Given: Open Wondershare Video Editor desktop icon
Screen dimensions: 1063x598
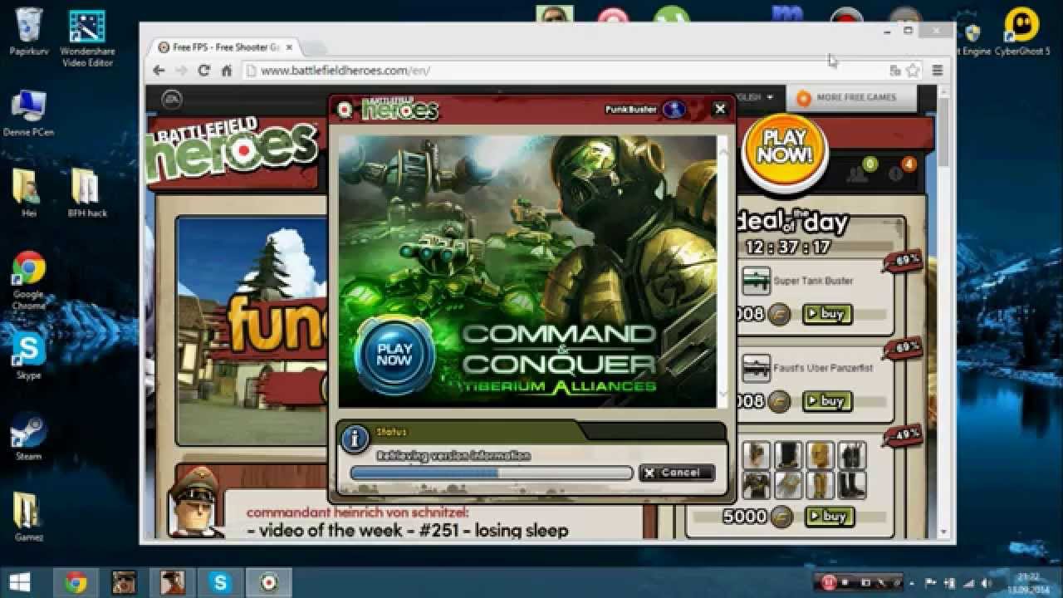Looking at the screenshot, I should (86, 37).
